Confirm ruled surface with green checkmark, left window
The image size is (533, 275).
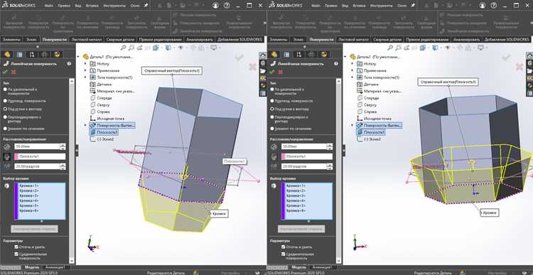[5, 72]
